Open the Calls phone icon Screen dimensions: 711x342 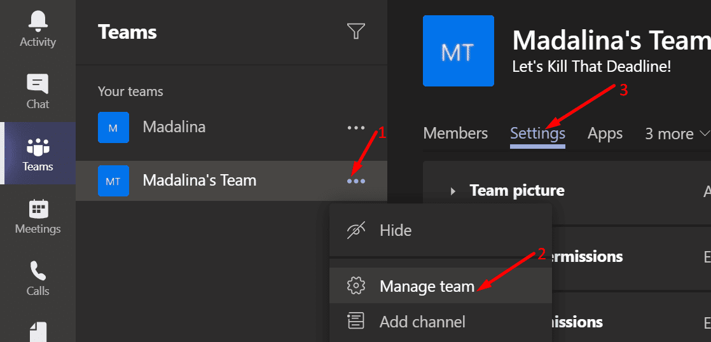38,271
